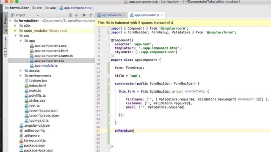Click 'firstname' key on line 19

tap(134, 99)
